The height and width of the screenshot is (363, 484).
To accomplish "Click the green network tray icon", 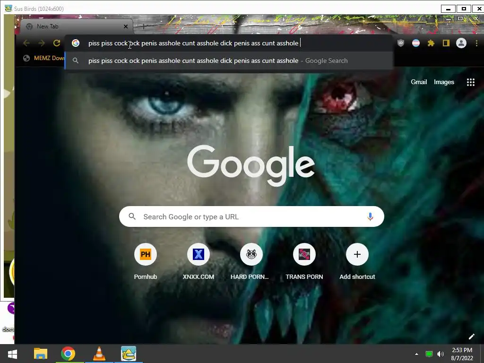I will pos(429,354).
